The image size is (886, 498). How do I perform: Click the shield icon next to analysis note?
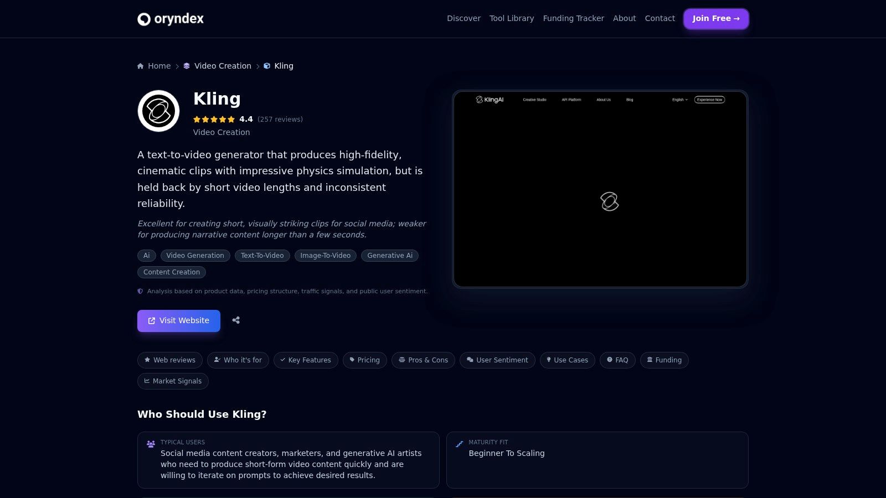140,291
